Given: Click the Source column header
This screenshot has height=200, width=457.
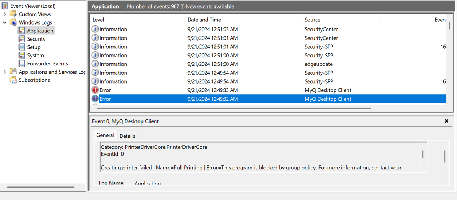Looking at the screenshot, I should [x=312, y=20].
